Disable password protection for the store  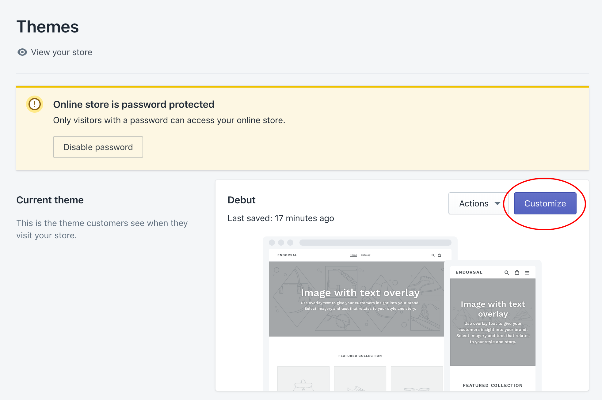(98, 147)
